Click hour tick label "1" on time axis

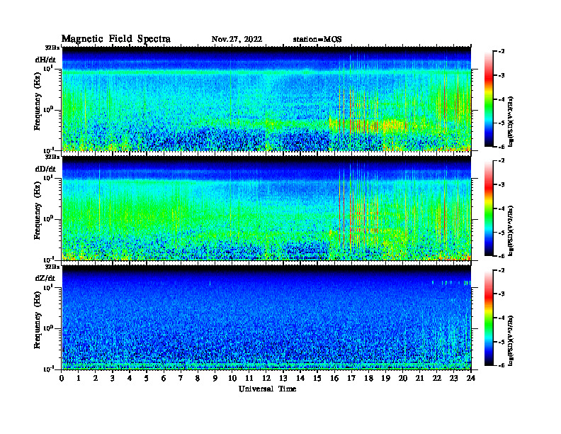[79, 379]
